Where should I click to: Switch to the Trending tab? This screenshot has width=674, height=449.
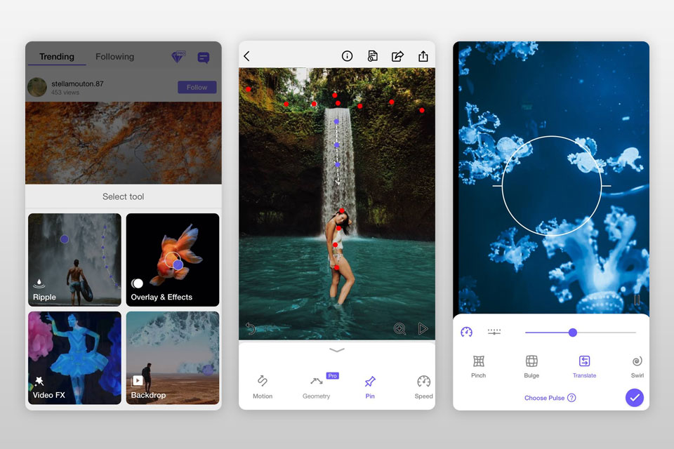[57, 57]
